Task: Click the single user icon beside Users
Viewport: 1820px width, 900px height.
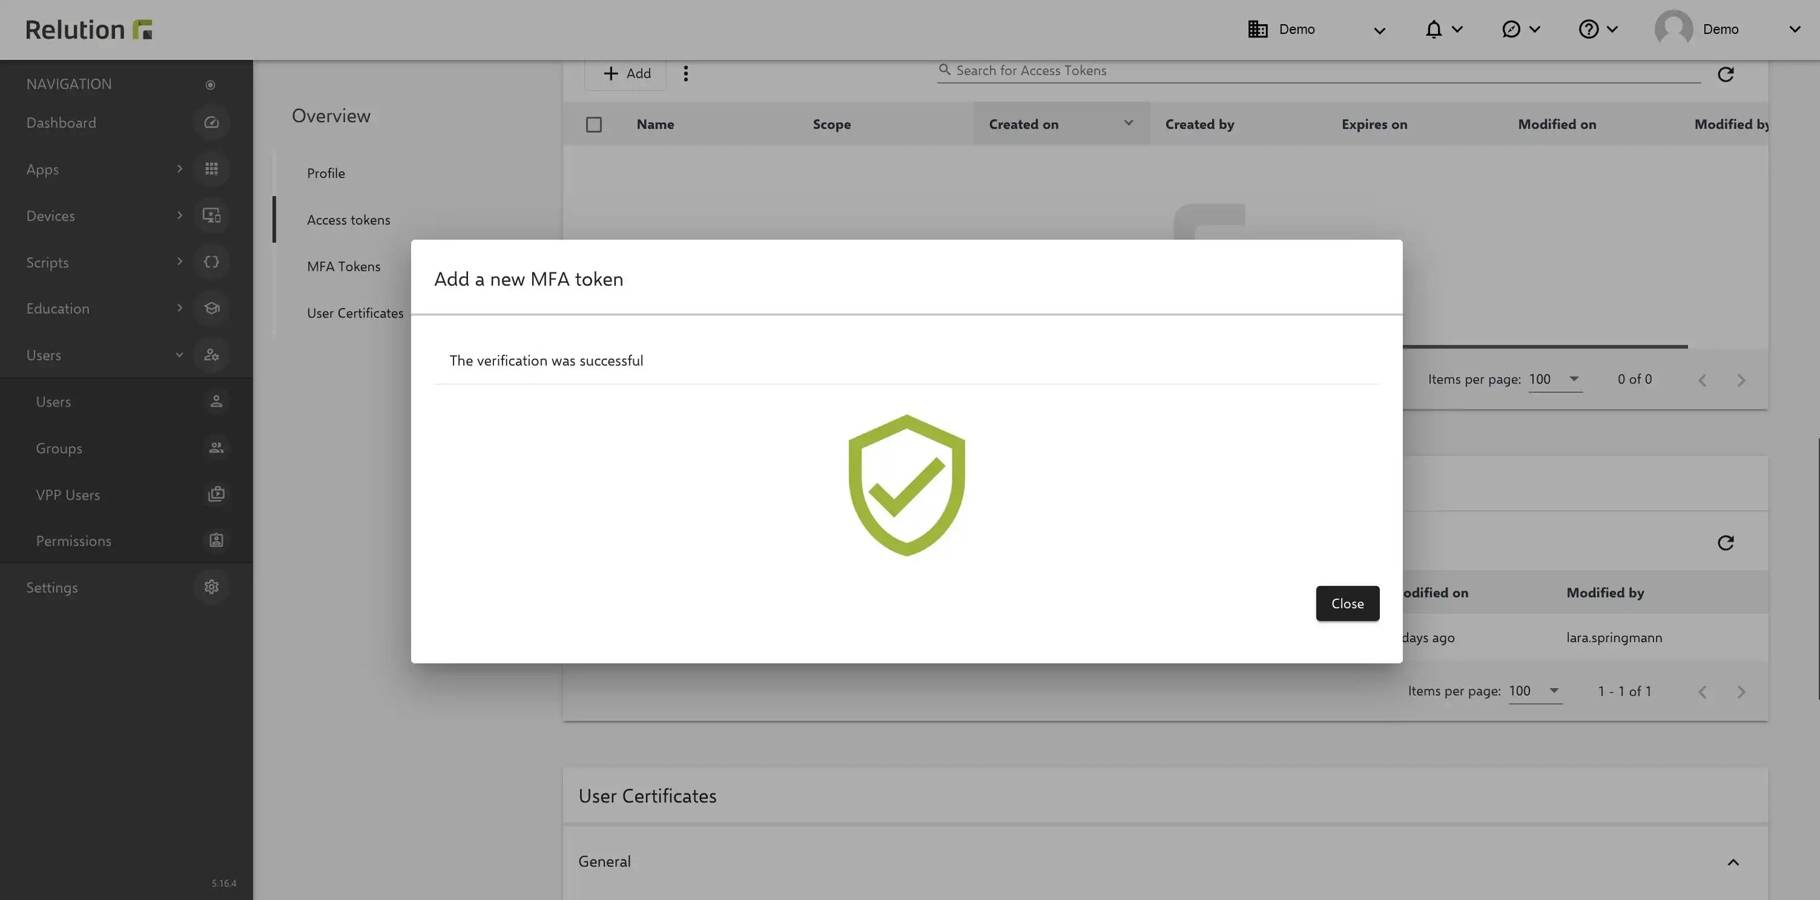Action: click(x=216, y=401)
